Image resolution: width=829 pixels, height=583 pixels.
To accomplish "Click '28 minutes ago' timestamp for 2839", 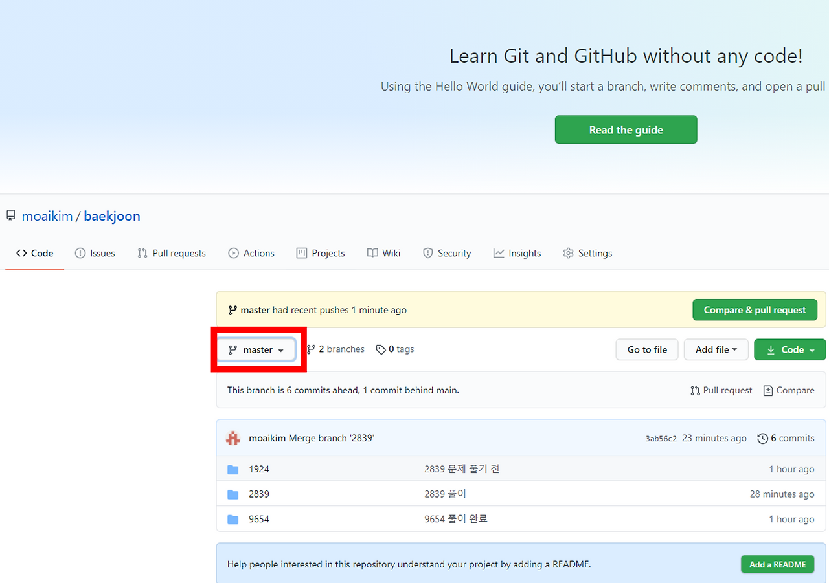I will [x=782, y=494].
